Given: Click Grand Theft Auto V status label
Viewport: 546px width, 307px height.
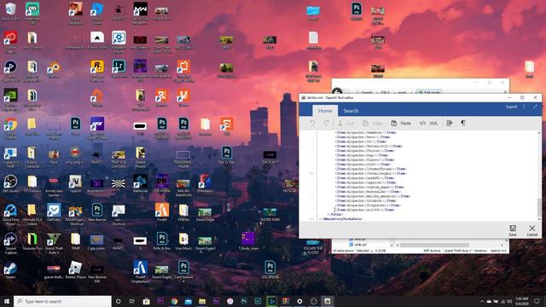Looking at the screenshot, I should coord(457,251).
